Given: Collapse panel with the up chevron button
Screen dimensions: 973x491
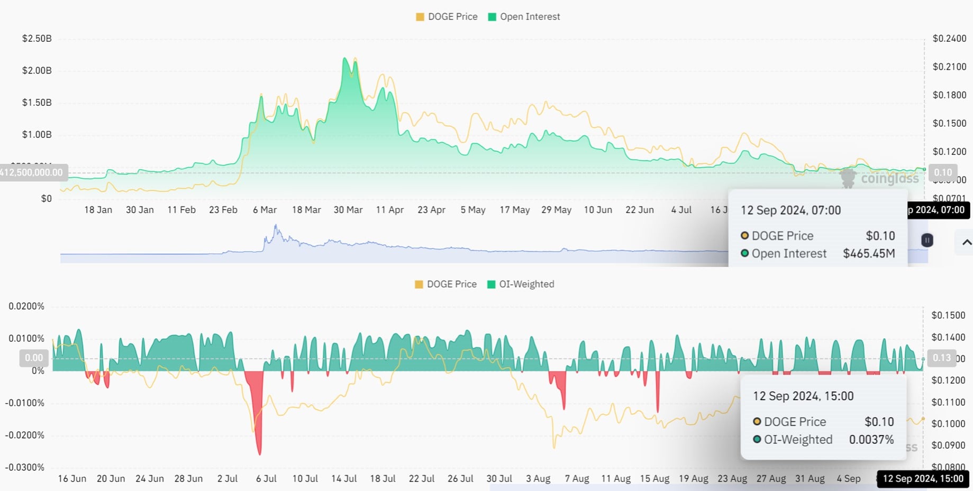Looking at the screenshot, I should tap(966, 243).
